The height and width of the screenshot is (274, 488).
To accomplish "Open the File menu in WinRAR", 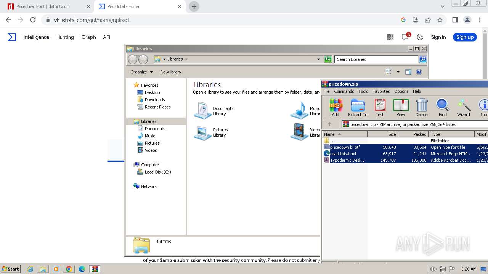I will point(326,91).
